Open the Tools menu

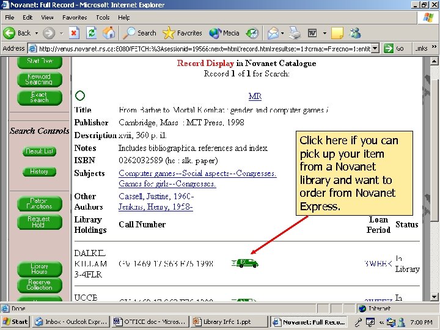pyautogui.click(x=103, y=17)
